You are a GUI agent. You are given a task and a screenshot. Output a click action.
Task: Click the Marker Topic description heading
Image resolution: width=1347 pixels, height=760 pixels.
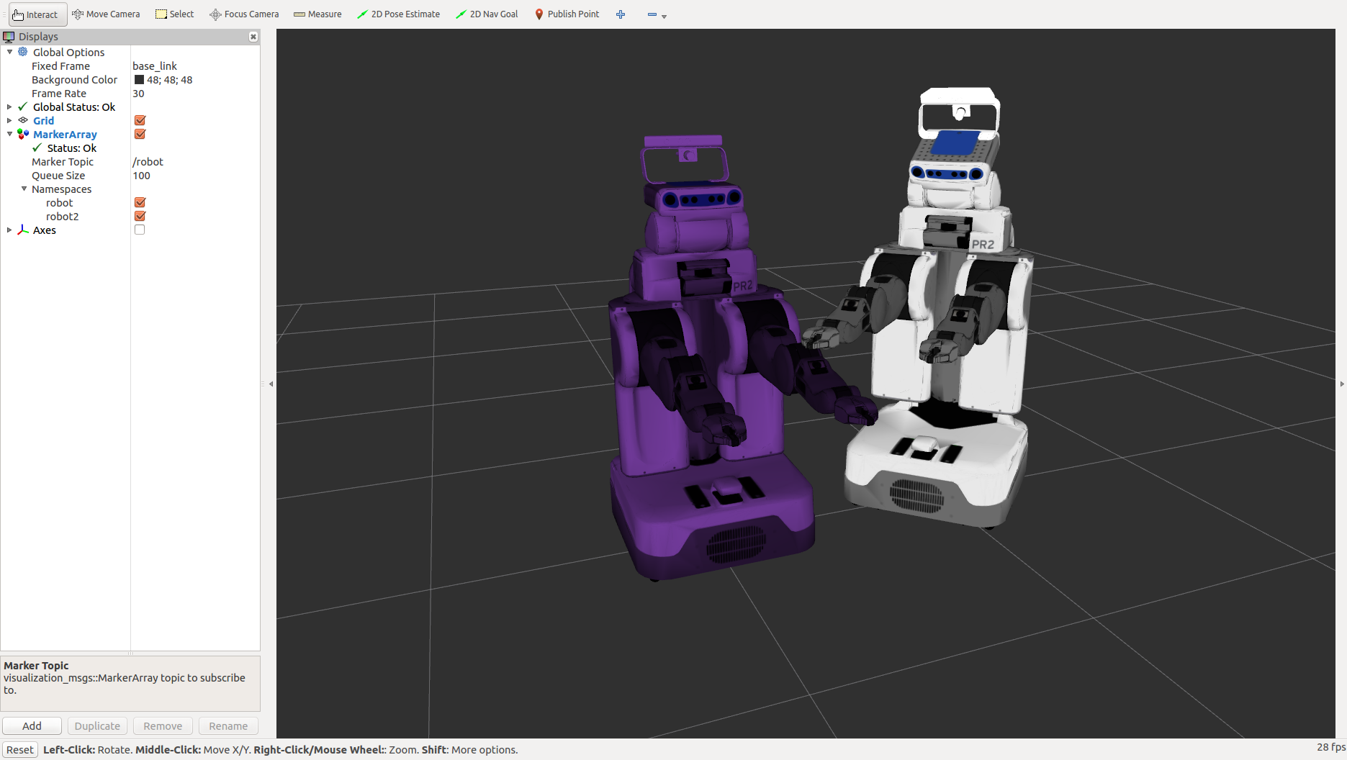(x=36, y=665)
